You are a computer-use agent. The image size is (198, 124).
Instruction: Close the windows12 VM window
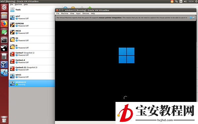[57, 10]
